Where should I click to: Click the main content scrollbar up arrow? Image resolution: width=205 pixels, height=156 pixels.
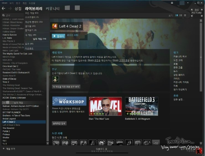[201, 21]
